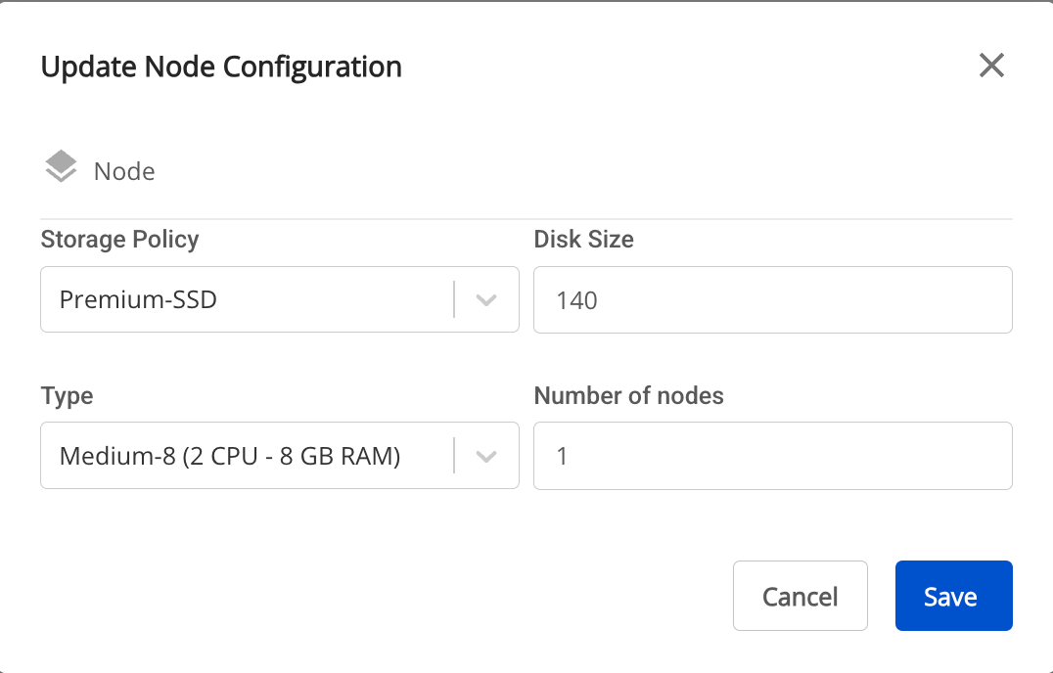Click the vertical separator in Storage Policy box
Viewport: 1053px width, 673px height.
click(455, 299)
